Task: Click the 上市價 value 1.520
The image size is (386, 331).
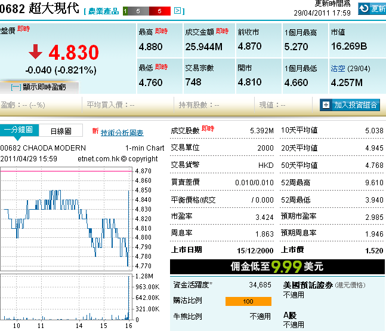Action: tap(374, 251)
